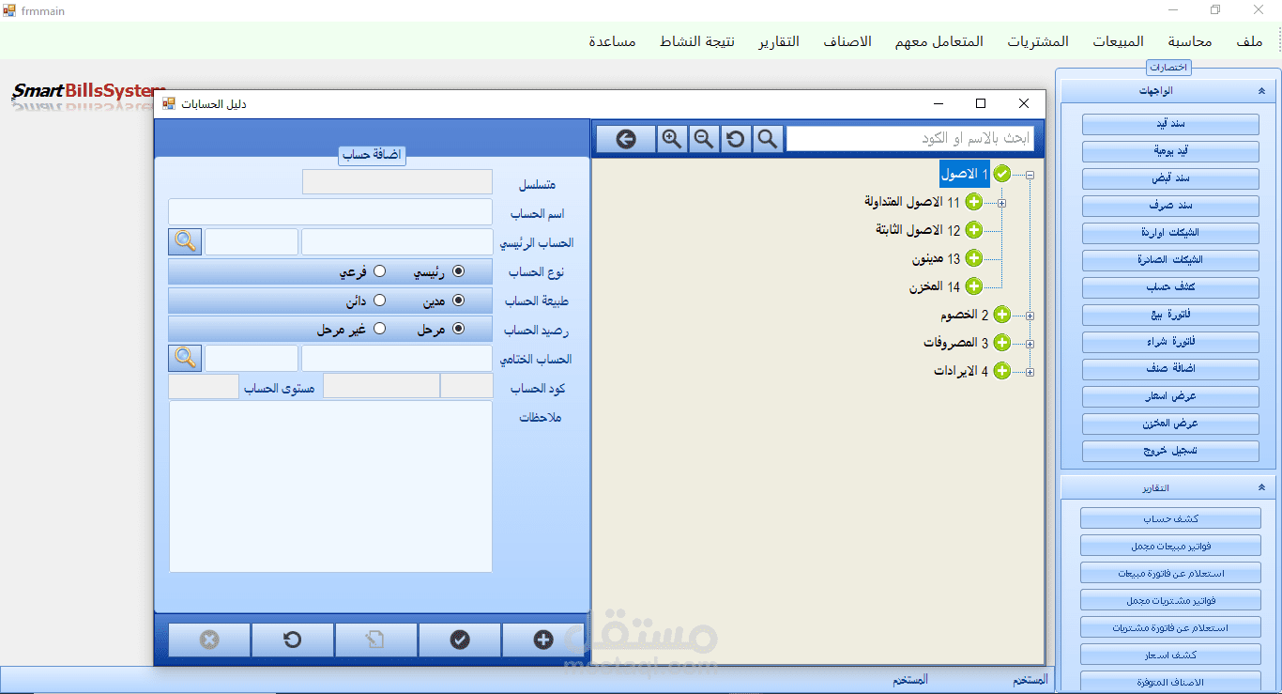Viewport: 1282px width, 694px height.
Task: Open the المتعامل معهم menu
Action: click(x=939, y=41)
